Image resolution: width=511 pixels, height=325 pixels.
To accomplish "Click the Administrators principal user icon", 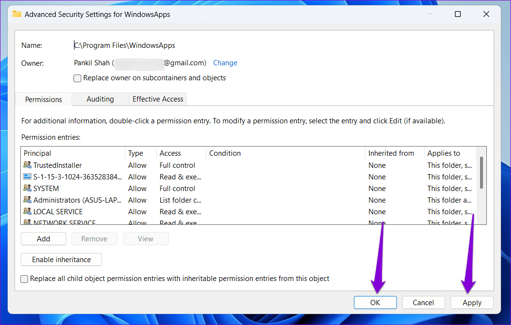I will tap(28, 200).
